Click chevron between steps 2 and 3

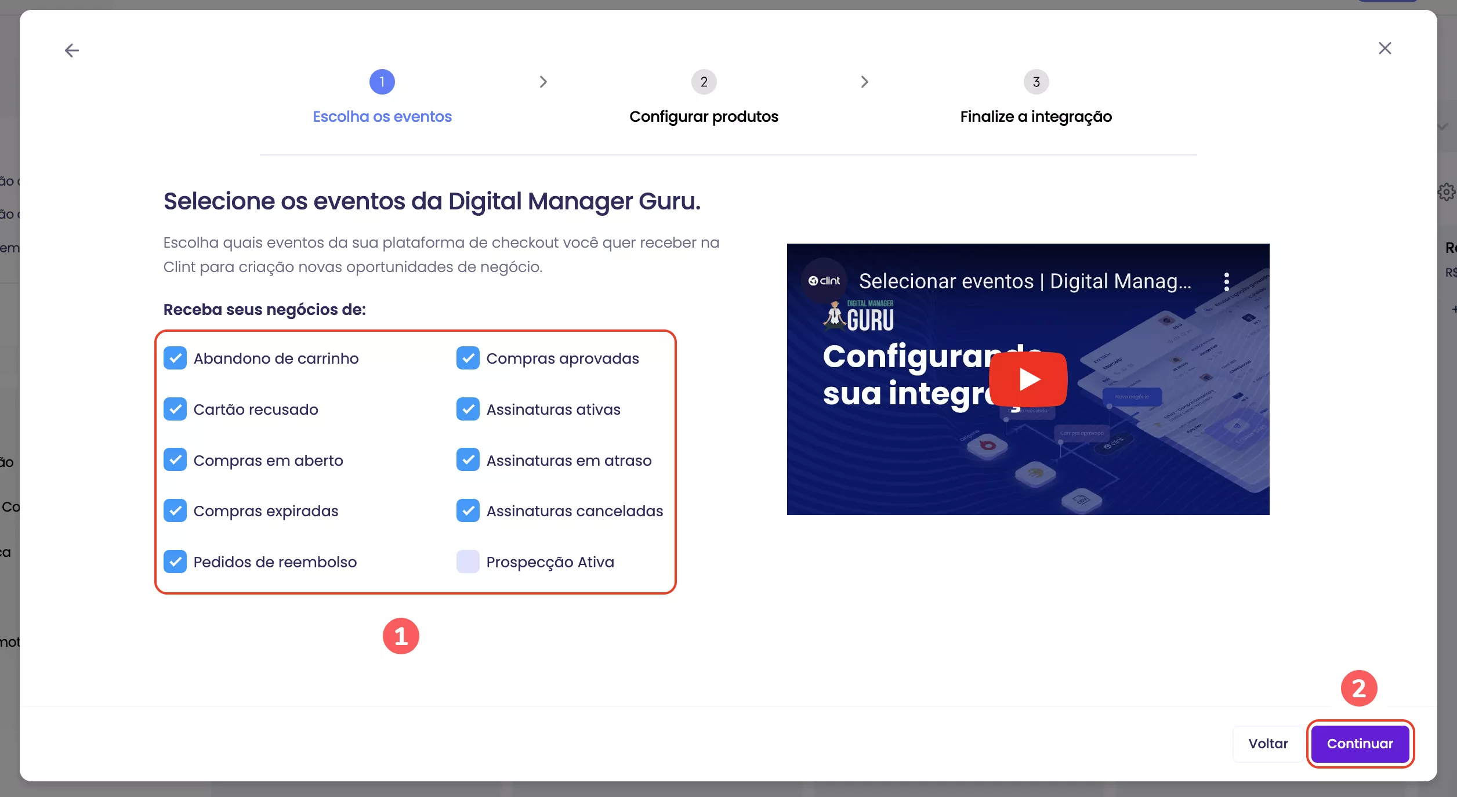click(864, 82)
